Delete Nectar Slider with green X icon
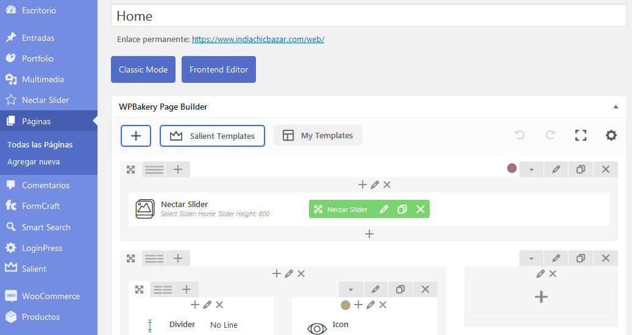Screen dimensions: 632x335 [x=421, y=209]
